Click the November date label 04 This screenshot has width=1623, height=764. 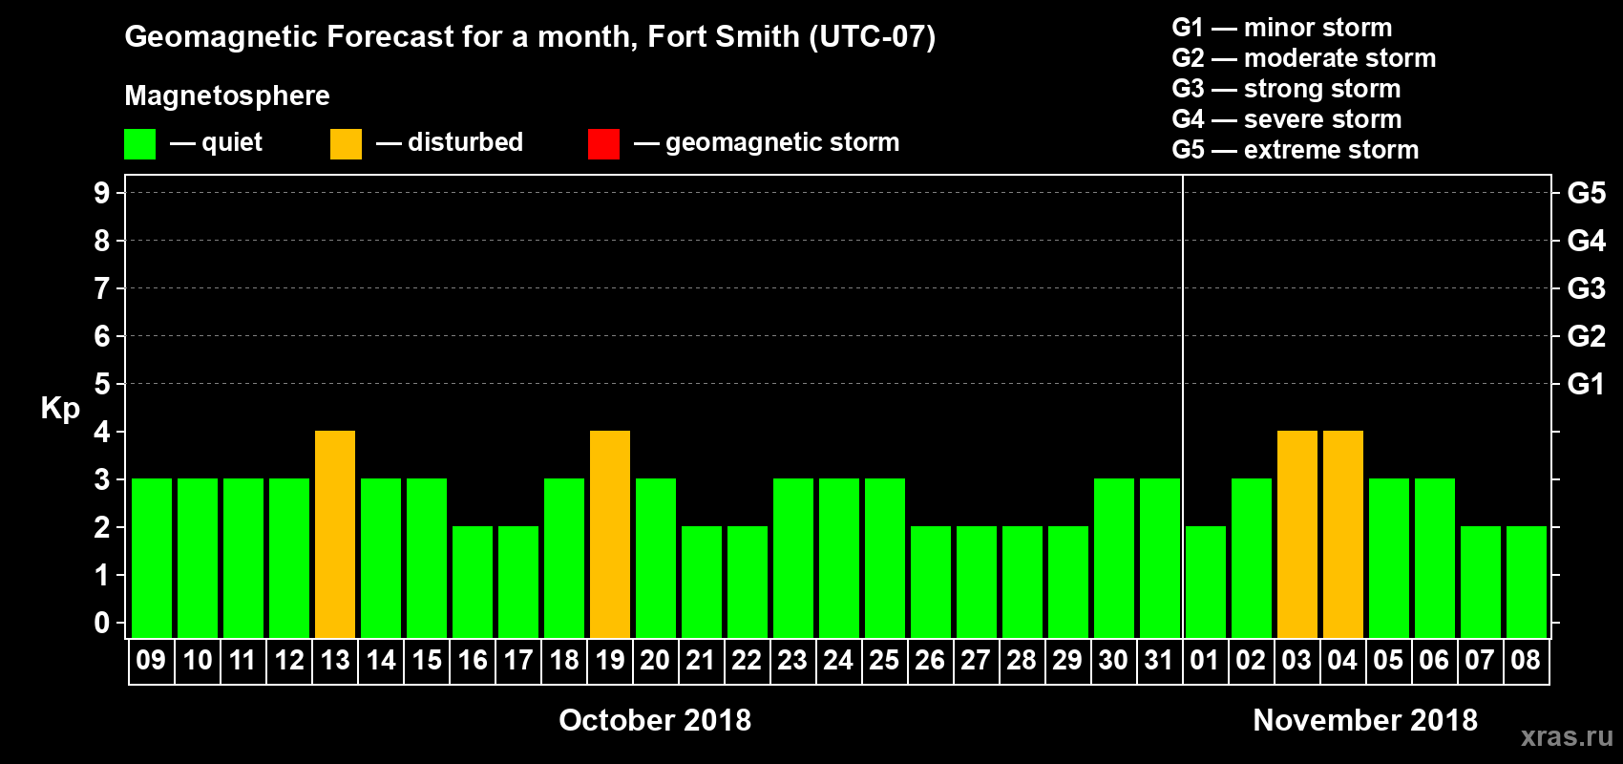pyautogui.click(x=1343, y=661)
